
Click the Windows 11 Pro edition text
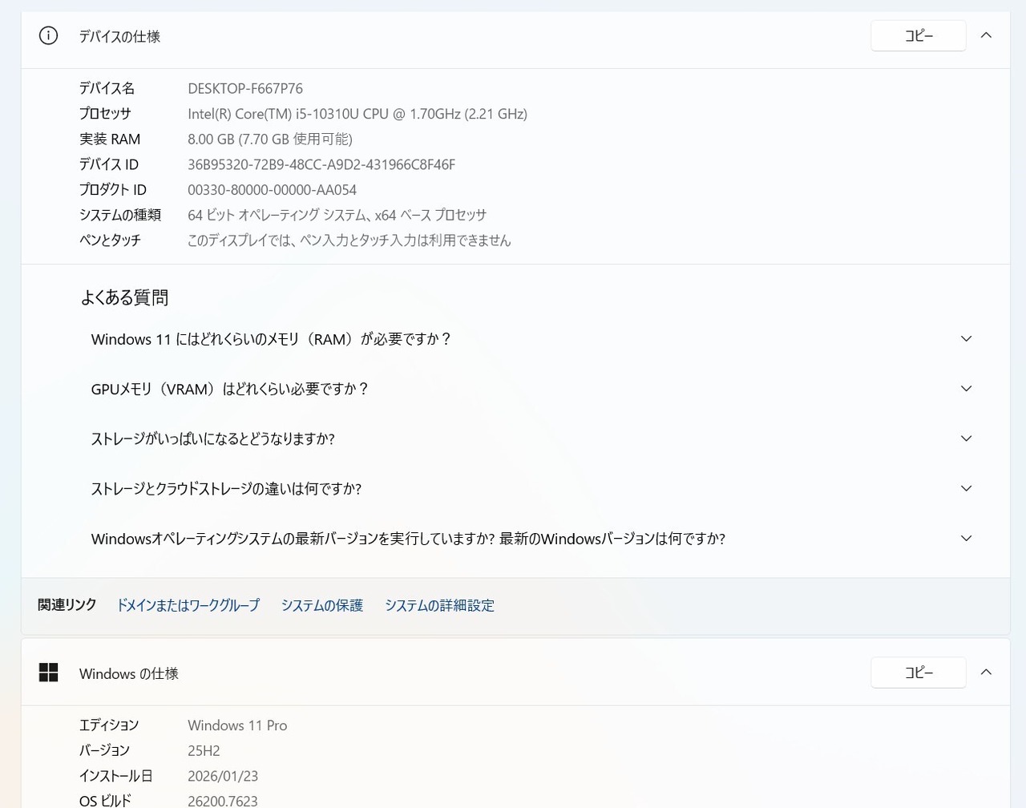(237, 725)
